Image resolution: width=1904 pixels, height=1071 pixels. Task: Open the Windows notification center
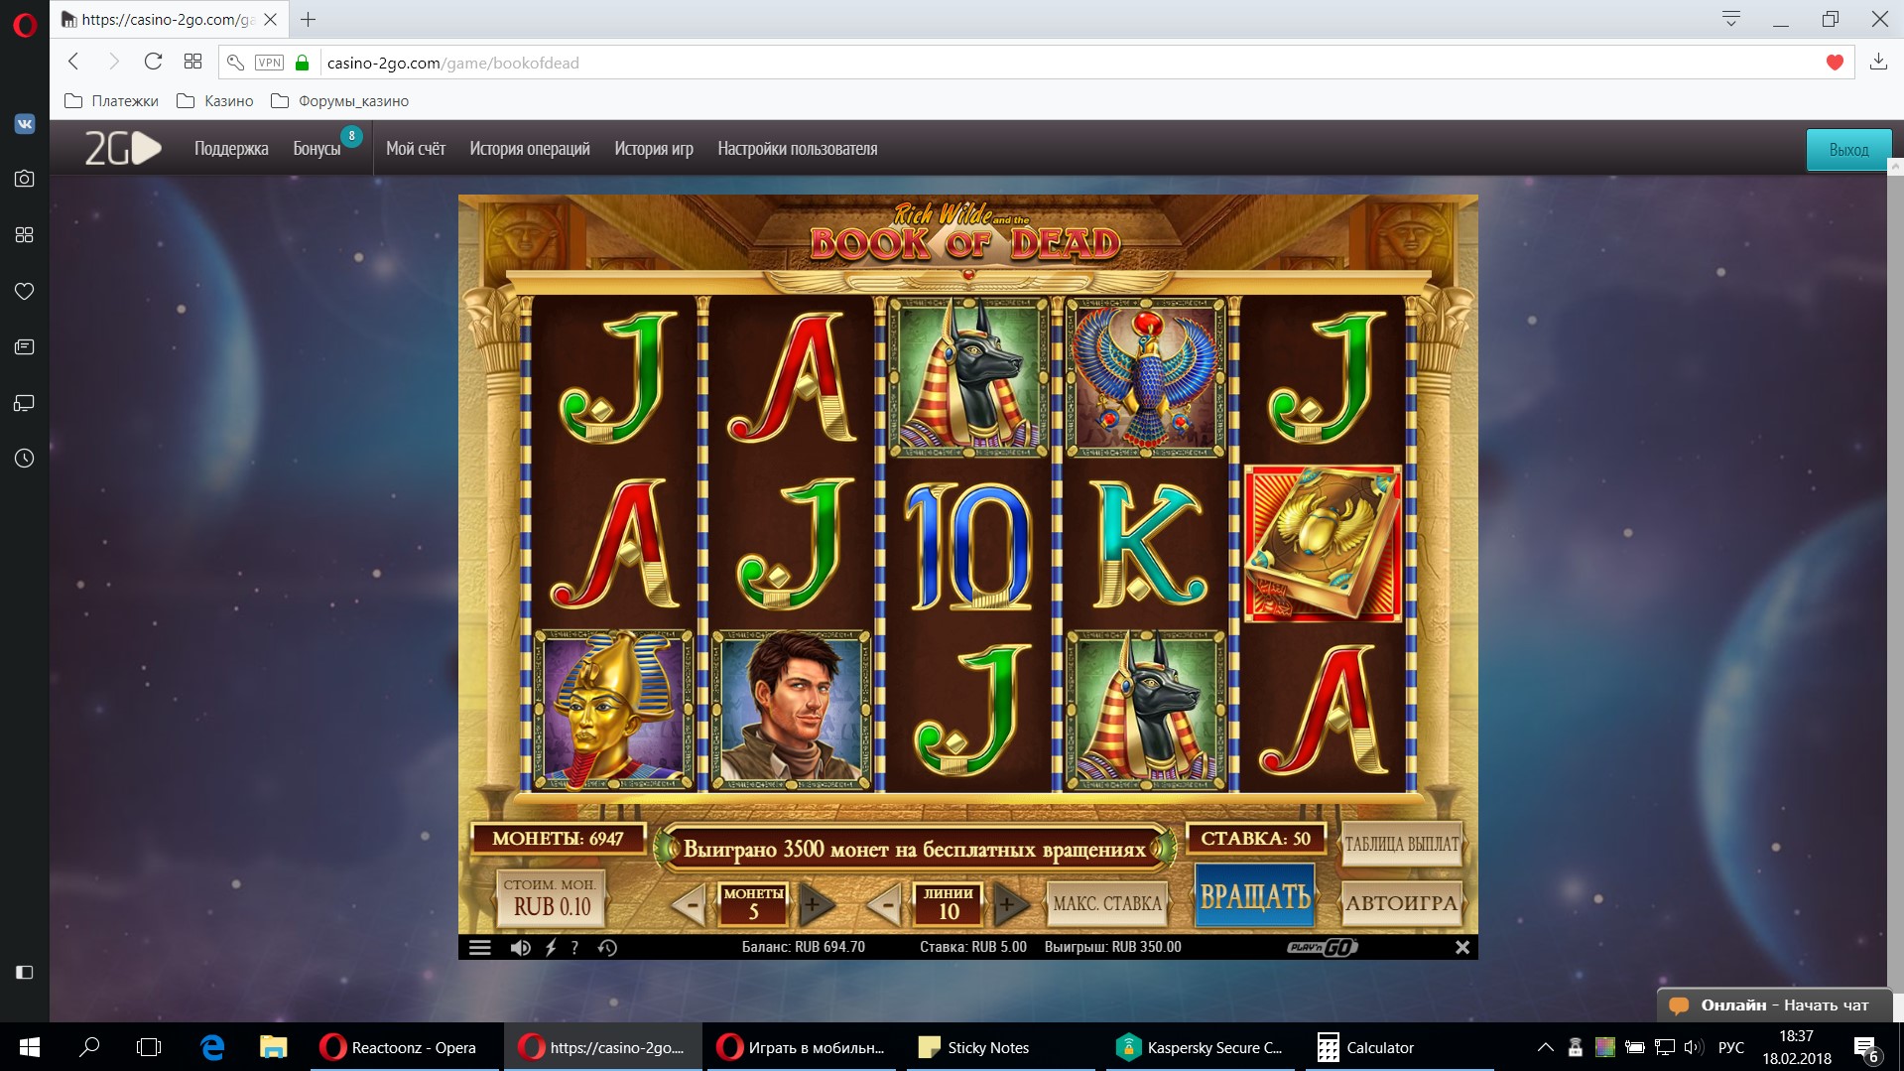coord(1866,1048)
